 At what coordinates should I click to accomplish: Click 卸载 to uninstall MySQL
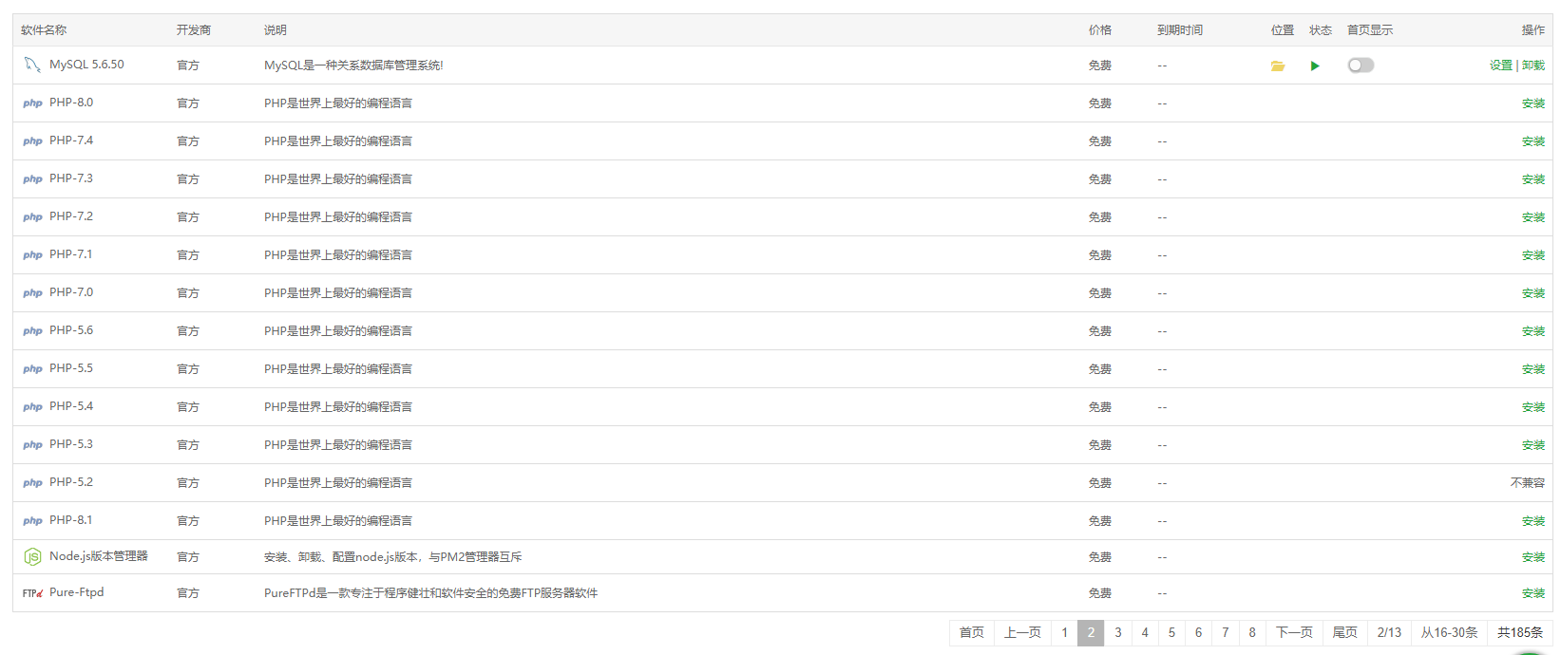pyautogui.click(x=1533, y=65)
